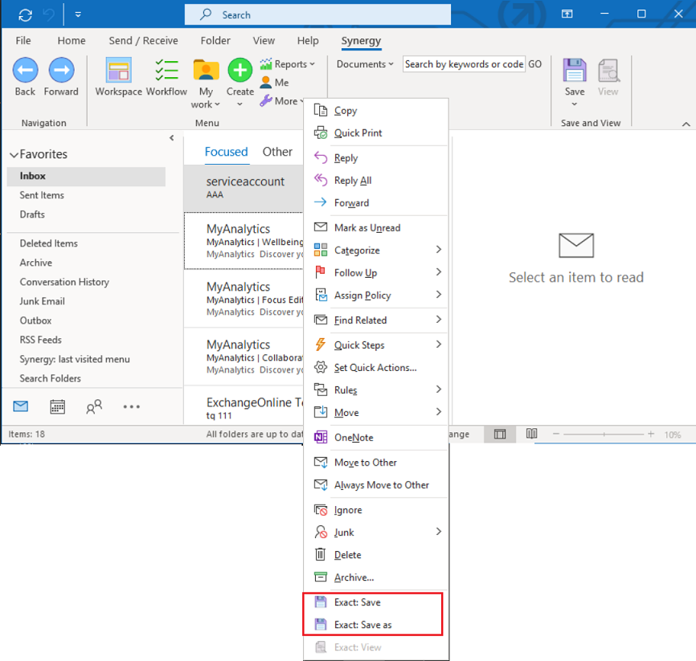Click the Save floppy disk ribbon icon
This screenshot has width=696, height=661.
pos(575,71)
